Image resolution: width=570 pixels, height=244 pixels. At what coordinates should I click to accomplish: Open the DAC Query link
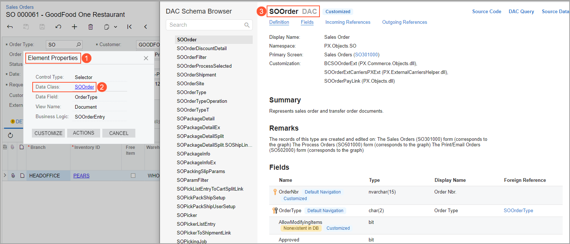click(521, 11)
